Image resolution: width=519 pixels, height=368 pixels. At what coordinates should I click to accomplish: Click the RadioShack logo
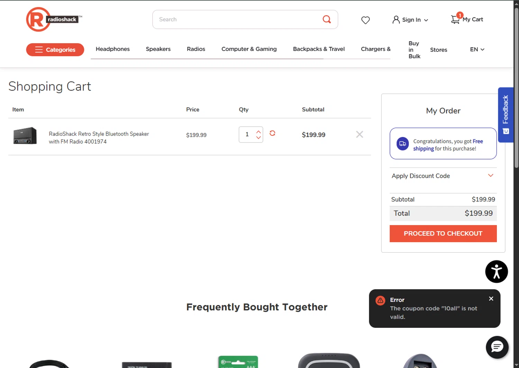[x=54, y=19]
